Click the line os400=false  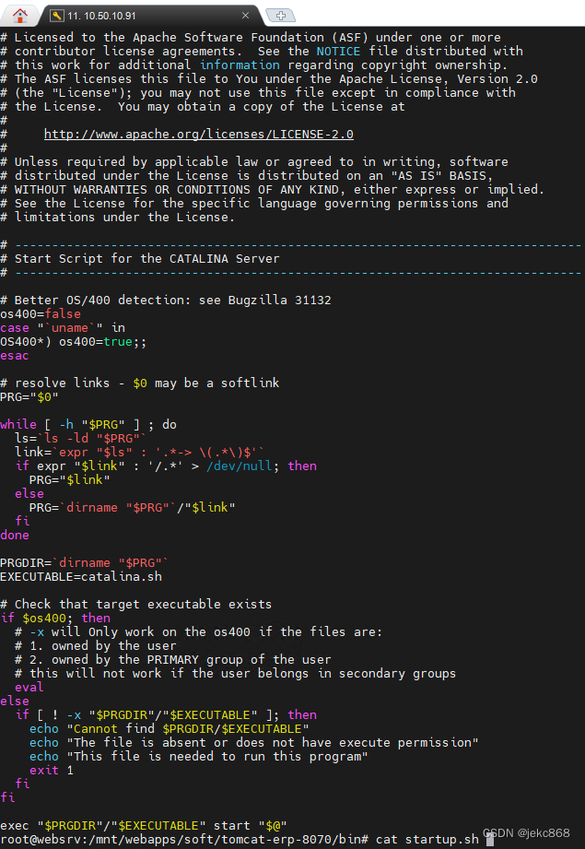pyautogui.click(x=41, y=314)
